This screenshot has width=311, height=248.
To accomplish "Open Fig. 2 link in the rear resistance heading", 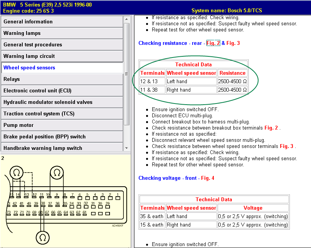I will point(213,43).
